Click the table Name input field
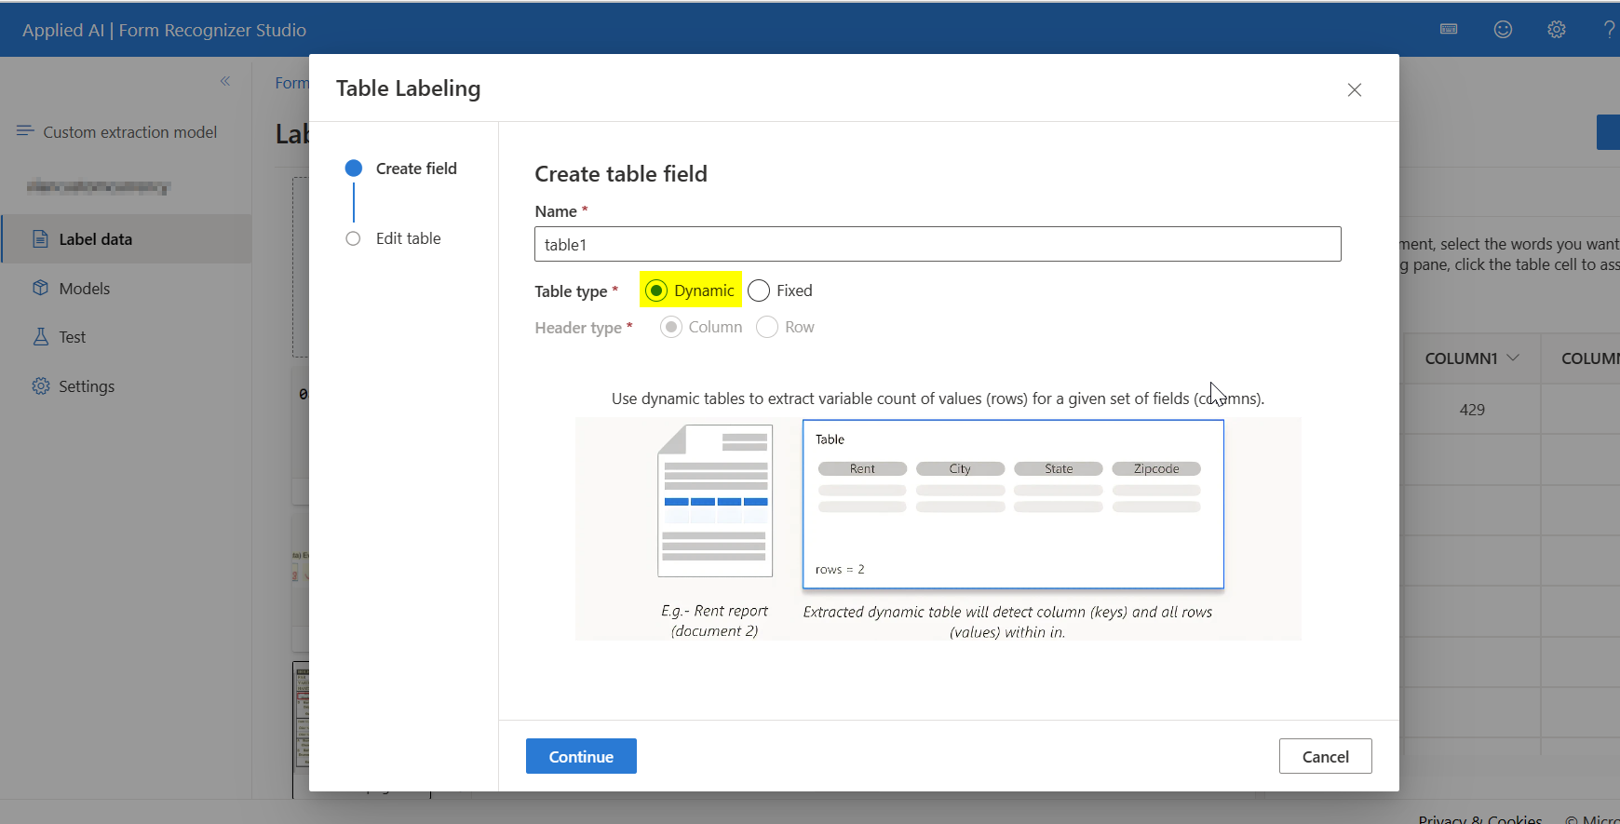 (x=938, y=245)
